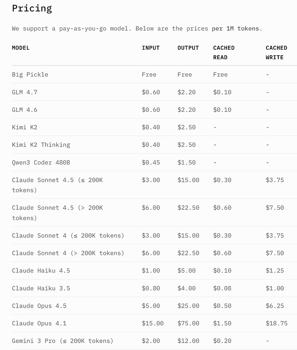Click the MODEL column header
The width and height of the screenshot is (297, 350).
(21, 48)
